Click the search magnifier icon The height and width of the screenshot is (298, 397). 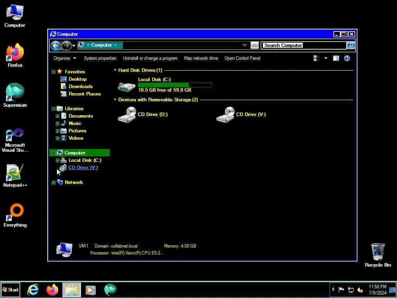[x=351, y=45]
